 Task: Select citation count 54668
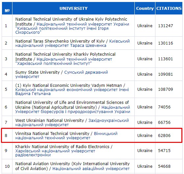click(164, 166)
